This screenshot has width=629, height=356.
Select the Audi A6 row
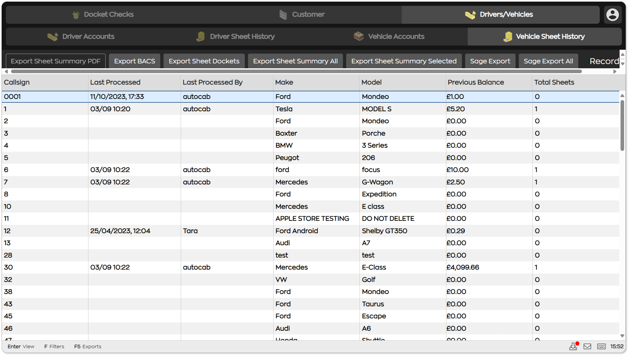tap(310, 328)
